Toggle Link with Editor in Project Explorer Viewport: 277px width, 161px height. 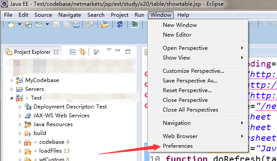[82, 52]
